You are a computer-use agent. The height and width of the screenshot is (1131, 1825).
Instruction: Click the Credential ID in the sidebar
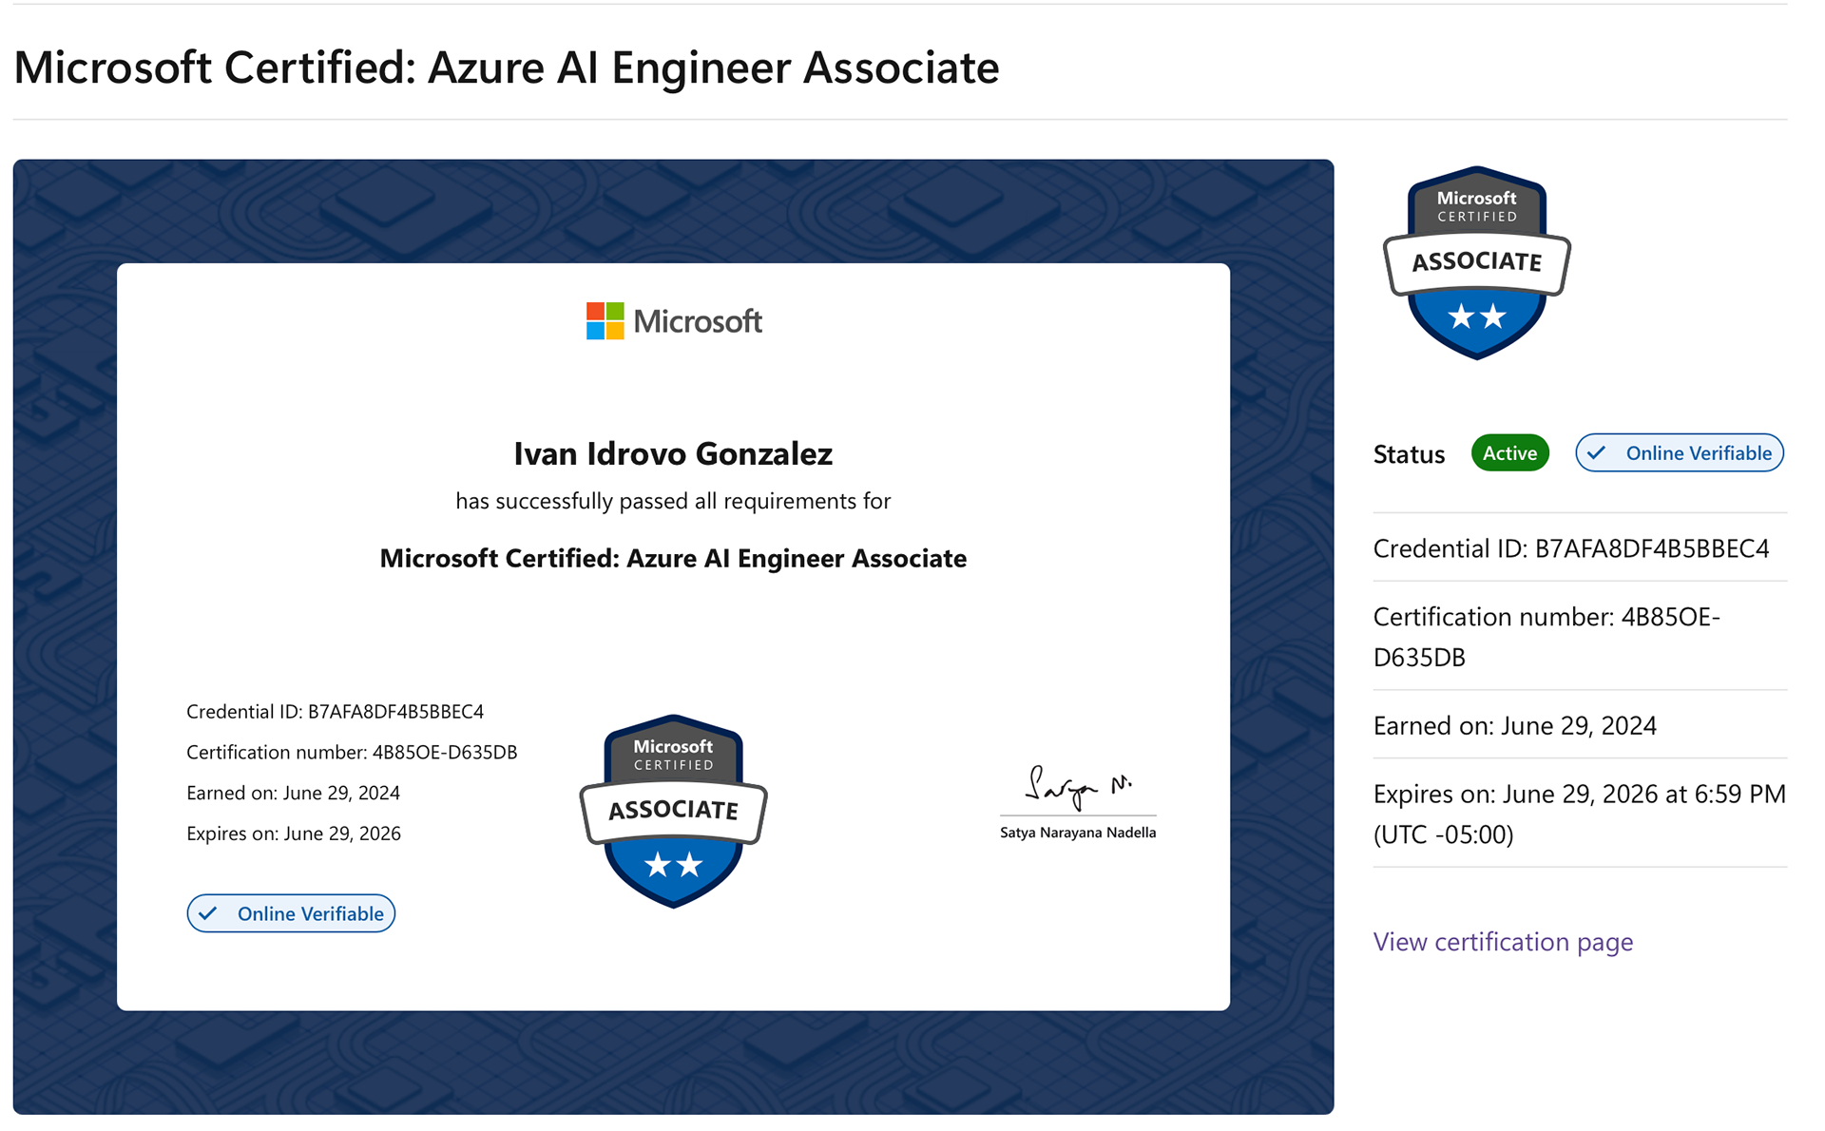pyautogui.click(x=1570, y=548)
